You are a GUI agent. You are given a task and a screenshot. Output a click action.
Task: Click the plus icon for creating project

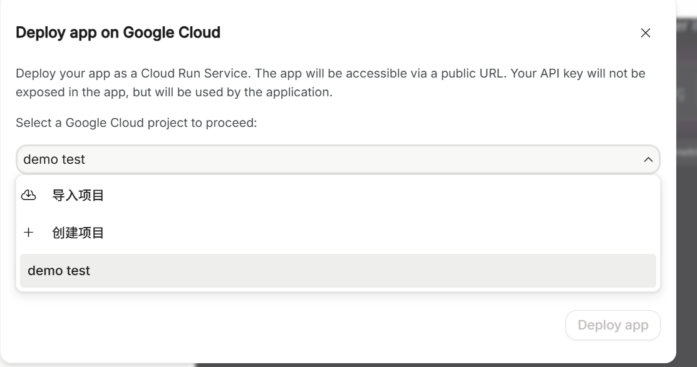[28, 233]
